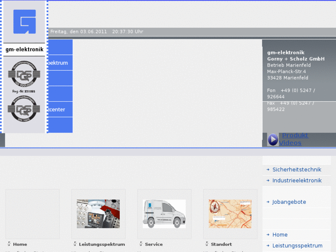The width and height of the screenshot is (336, 252).
Task: Click the cursor icon next to Leistungsspektrum card heading
Action: (75, 244)
